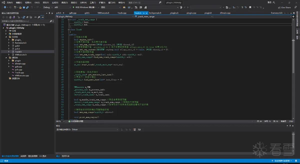This screenshot has width=300, height=164.
Task: Open the 工具(T) menu
Action: tap(93, 3)
